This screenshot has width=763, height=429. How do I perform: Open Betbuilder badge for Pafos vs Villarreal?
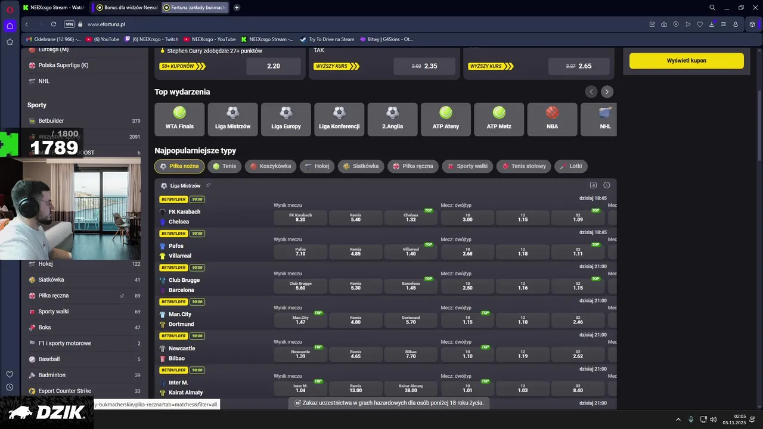coord(173,234)
